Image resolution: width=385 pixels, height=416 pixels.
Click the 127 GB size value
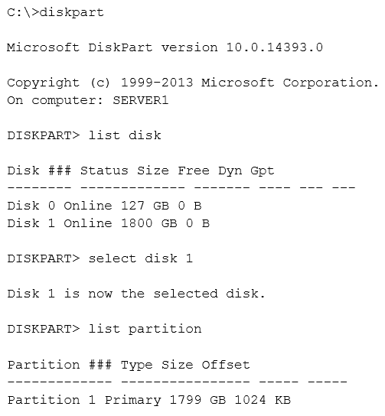(145, 206)
